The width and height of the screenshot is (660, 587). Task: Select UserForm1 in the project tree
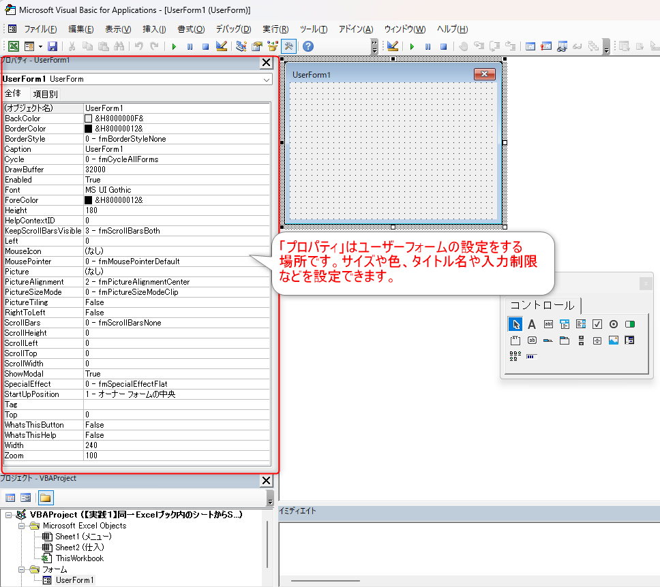[x=74, y=580]
